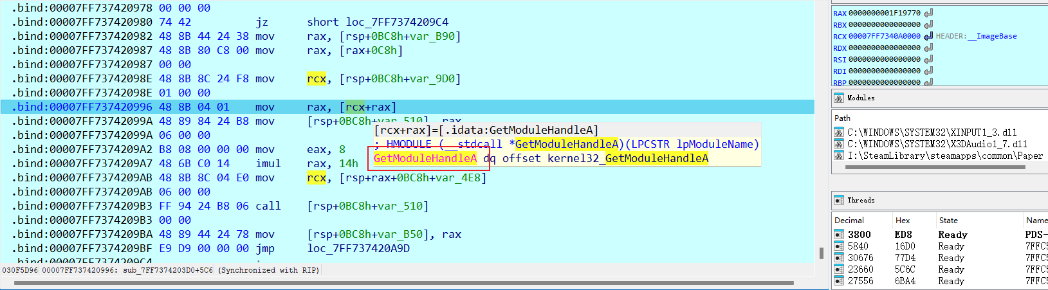The image size is (1048, 290).
Task: Click the Modules list horizontal scrollbar
Action: click(x=933, y=167)
